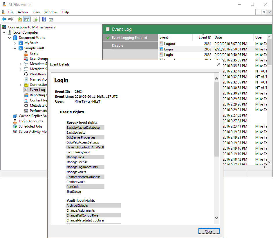Click the BackUpMasterDatabase right entry
Screen dimensions: 273x238
coord(85,128)
